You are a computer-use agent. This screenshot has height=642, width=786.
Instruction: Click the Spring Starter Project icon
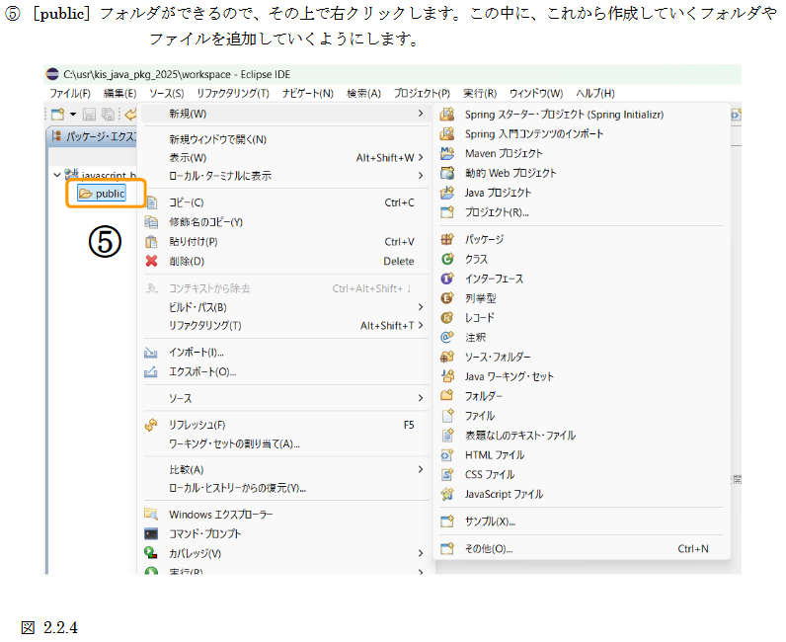[x=447, y=115]
